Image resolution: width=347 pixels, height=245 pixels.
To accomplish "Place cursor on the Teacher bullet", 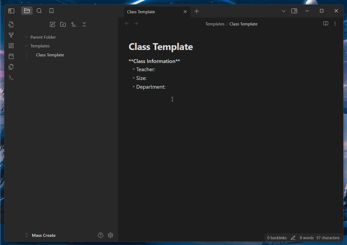I will pyautogui.click(x=146, y=69).
